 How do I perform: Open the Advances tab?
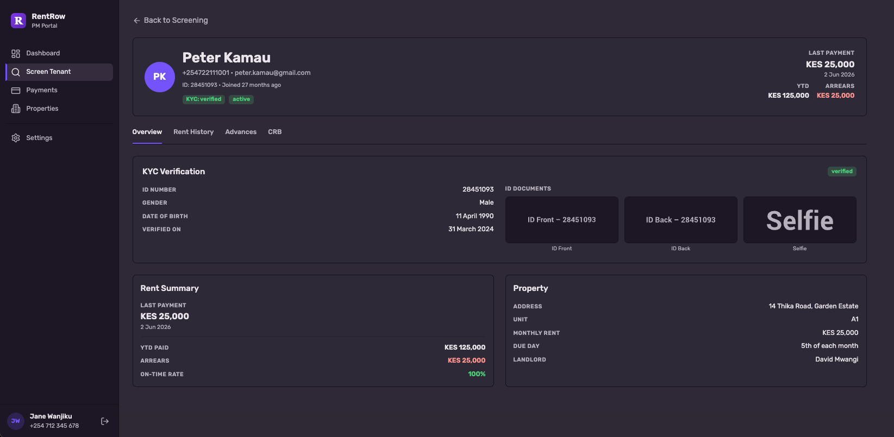click(241, 132)
